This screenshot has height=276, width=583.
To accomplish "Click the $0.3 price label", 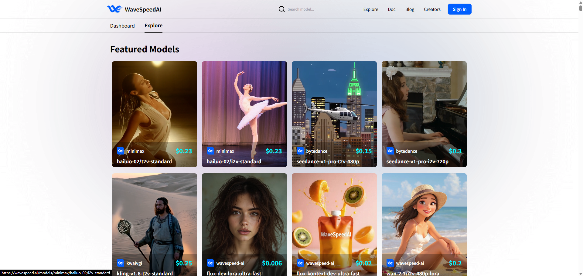I will [455, 151].
